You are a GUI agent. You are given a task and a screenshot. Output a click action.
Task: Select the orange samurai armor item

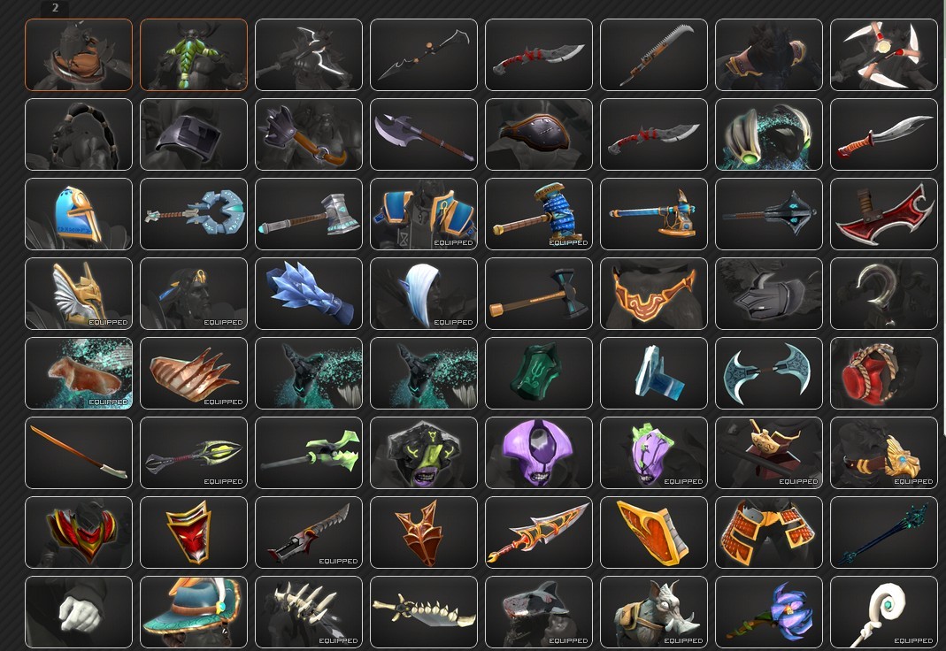click(x=769, y=532)
